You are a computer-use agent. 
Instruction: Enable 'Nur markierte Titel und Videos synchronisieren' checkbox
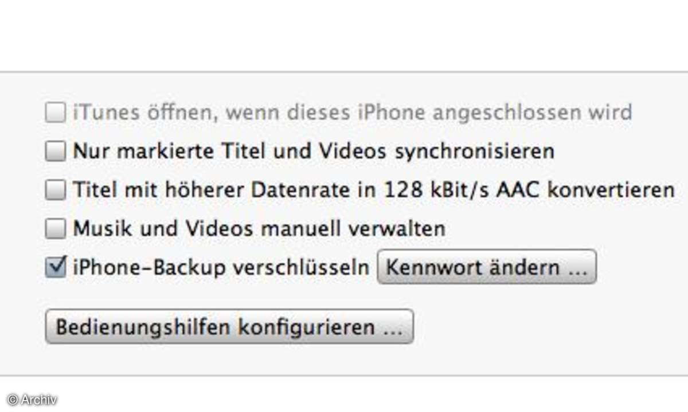click(x=56, y=152)
